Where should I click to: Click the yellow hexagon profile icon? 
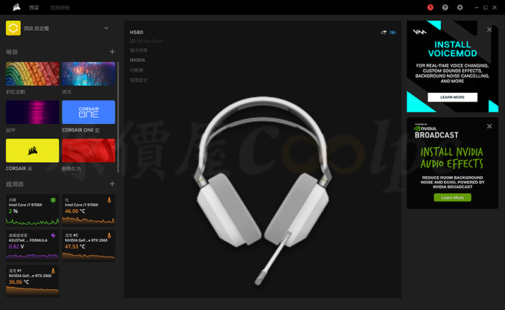13,28
